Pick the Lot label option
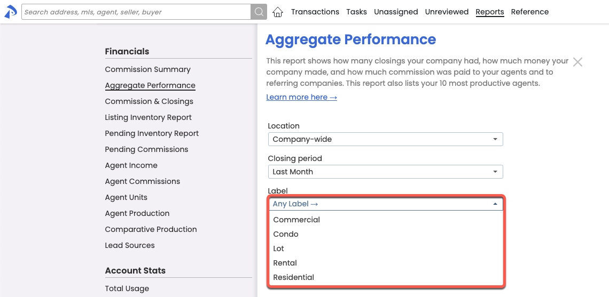 click(x=279, y=248)
